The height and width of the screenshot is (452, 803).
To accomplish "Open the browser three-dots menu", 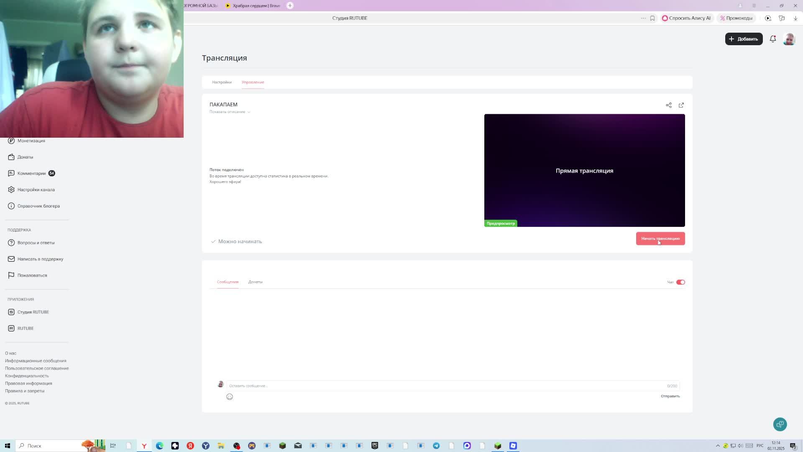I will [x=643, y=18].
